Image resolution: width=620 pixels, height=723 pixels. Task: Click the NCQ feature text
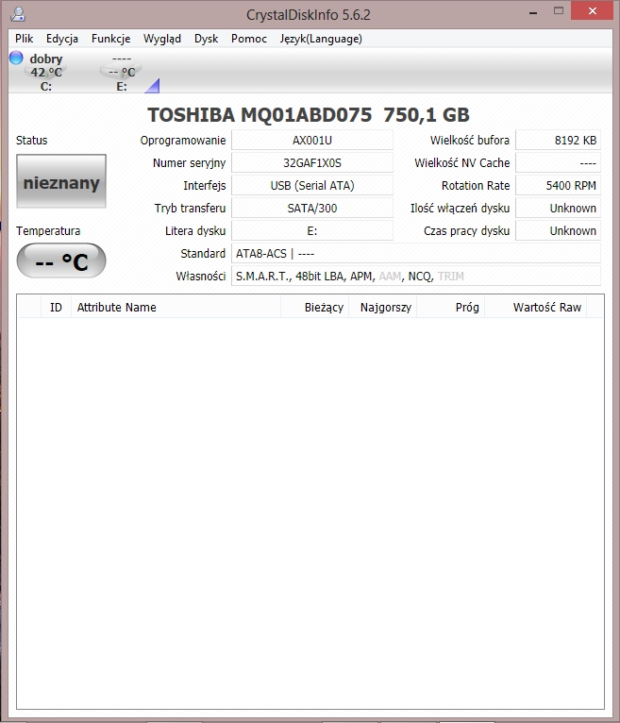point(420,277)
